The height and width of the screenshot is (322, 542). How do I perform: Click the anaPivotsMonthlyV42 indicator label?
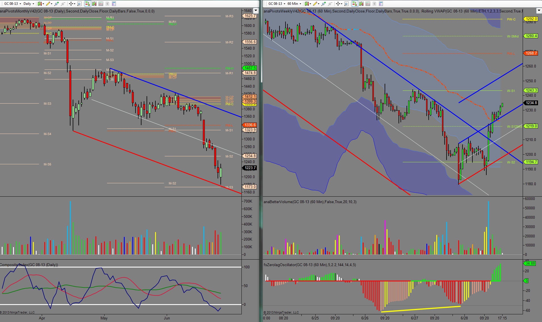[77, 11]
